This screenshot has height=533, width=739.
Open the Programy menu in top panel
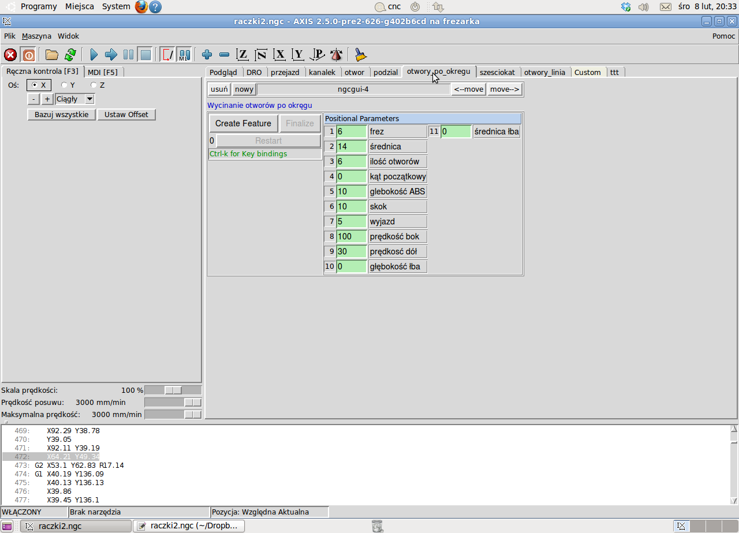point(39,7)
